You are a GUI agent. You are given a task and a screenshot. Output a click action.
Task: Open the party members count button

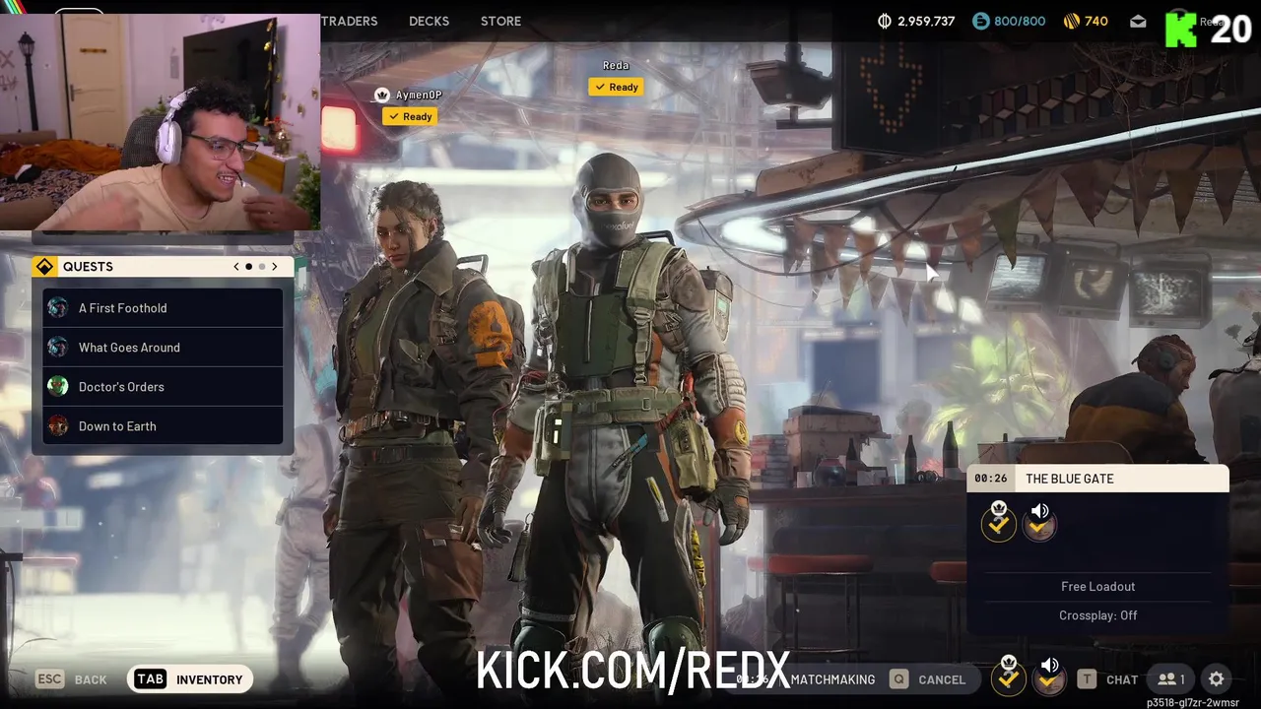[1171, 679]
